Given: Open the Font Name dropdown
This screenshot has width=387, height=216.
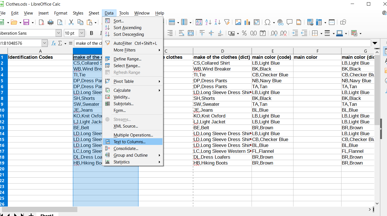Looking at the screenshot, I should (59, 33).
